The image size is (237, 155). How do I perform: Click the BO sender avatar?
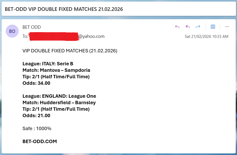pos(12,31)
